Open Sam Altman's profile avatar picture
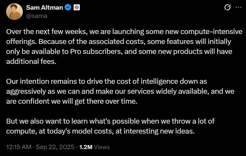This screenshot has height=156, width=246. (14, 12)
